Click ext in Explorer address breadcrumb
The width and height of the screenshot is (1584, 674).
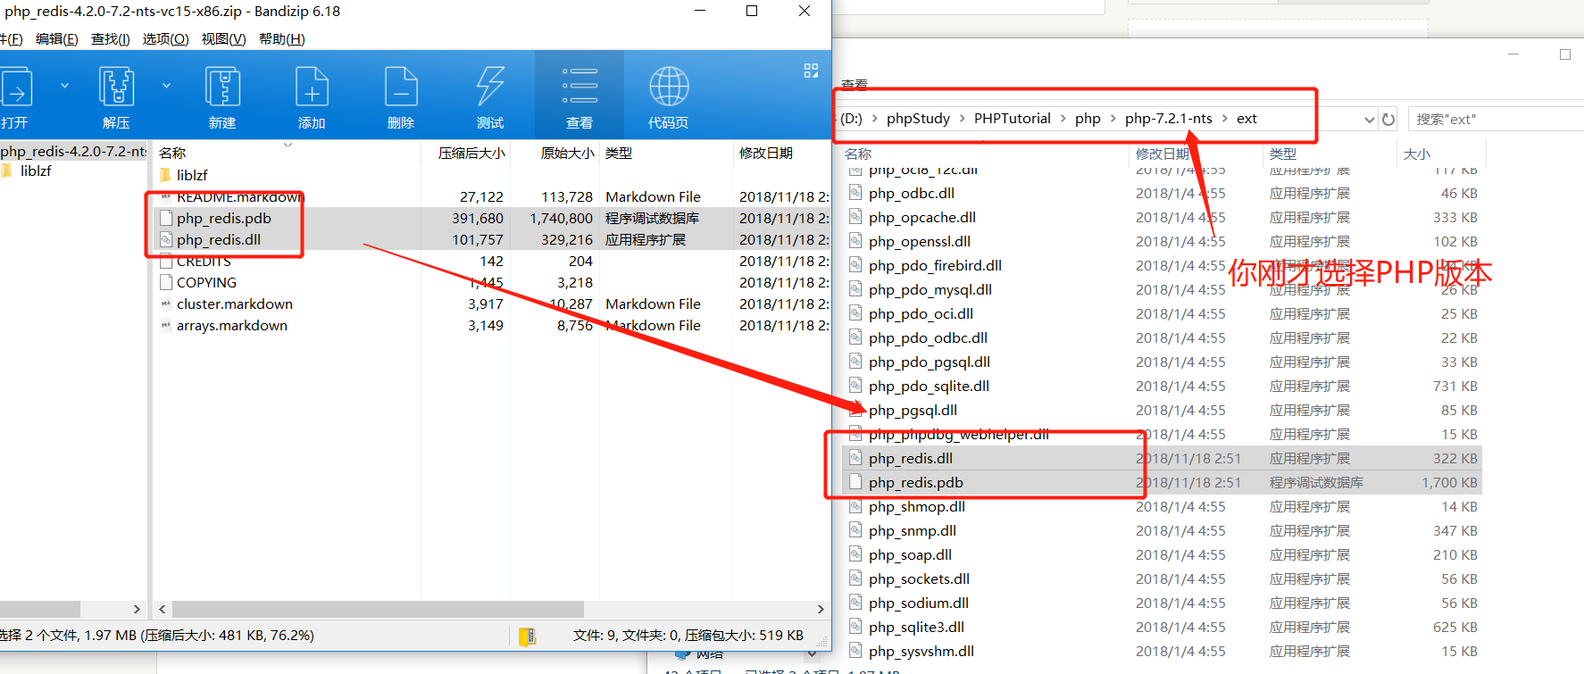coord(1246,119)
